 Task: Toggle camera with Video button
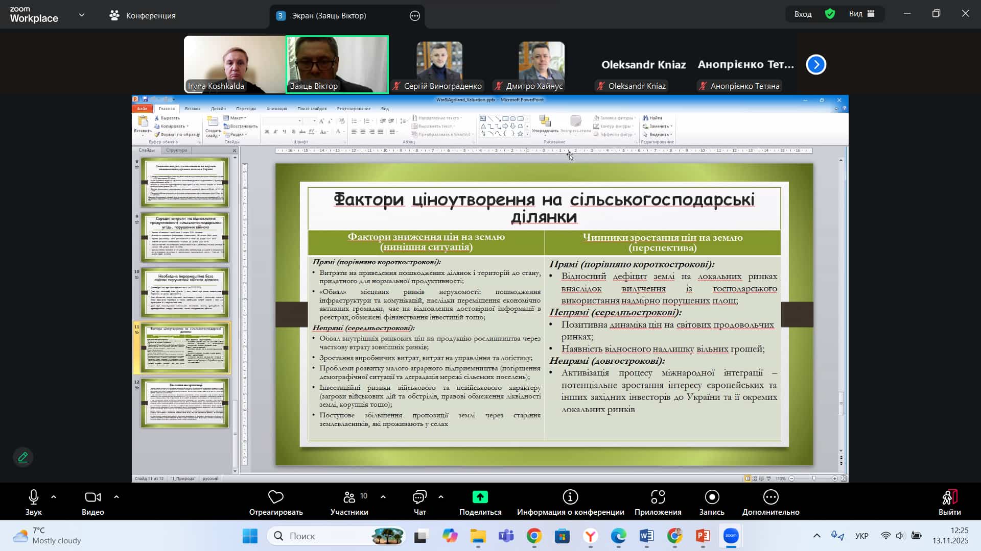pyautogui.click(x=92, y=497)
